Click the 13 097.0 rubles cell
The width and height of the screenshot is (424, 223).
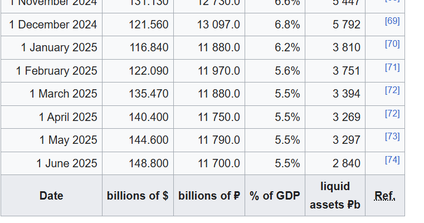218,25
